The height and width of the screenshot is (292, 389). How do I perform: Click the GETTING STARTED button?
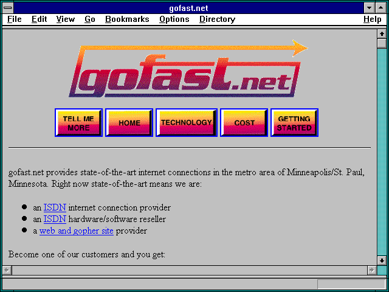pyautogui.click(x=294, y=123)
